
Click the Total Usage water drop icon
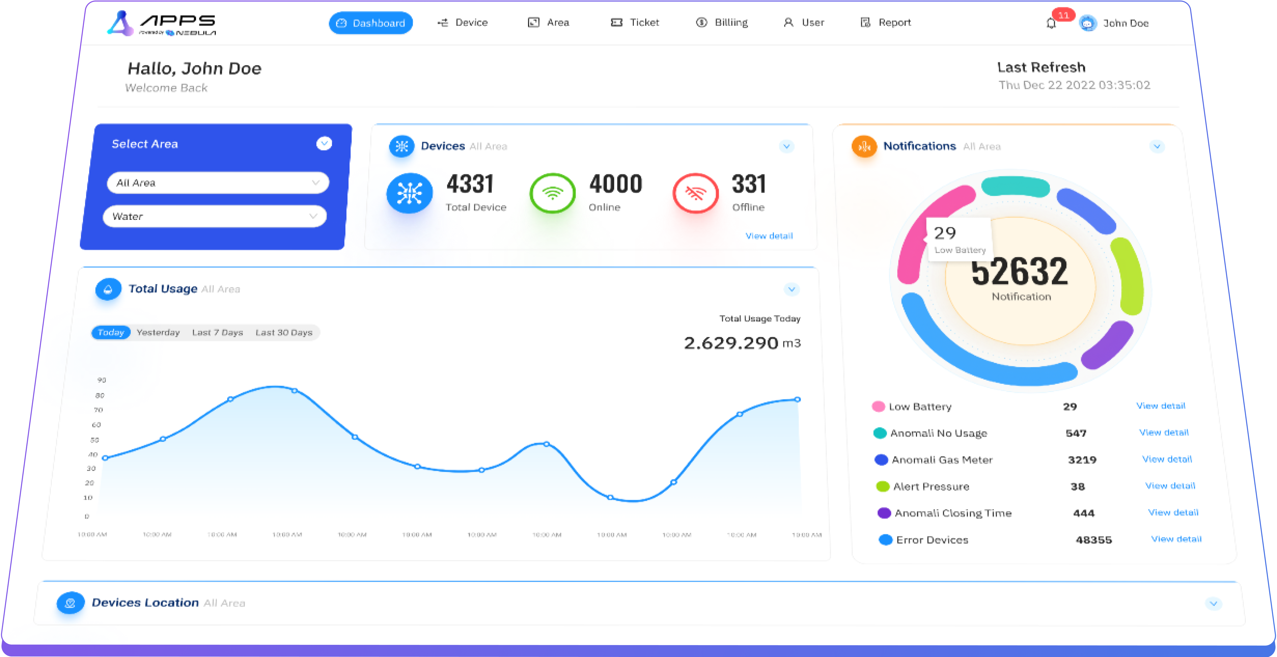click(x=108, y=289)
